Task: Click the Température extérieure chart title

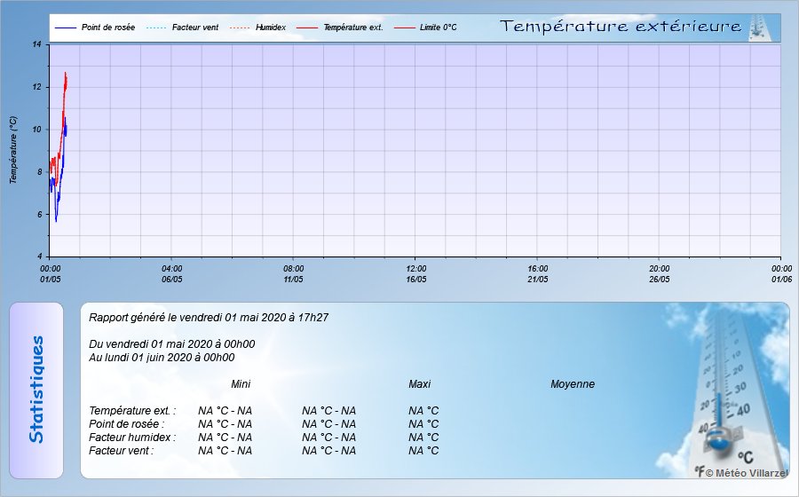Action: (621, 27)
